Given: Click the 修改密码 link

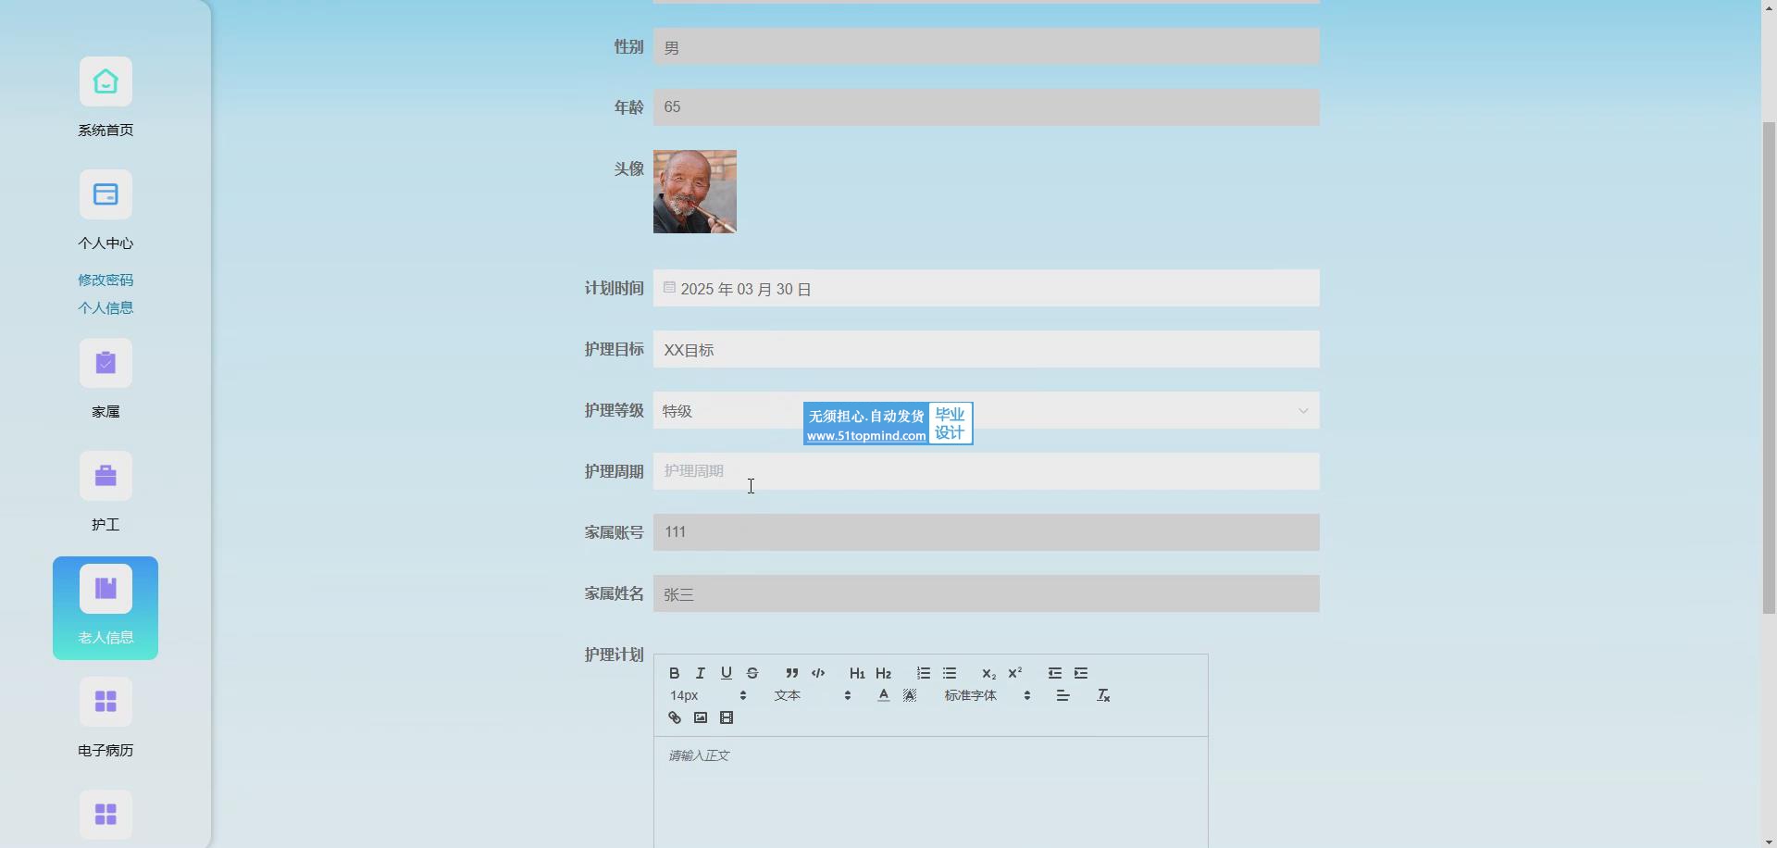Looking at the screenshot, I should [106, 280].
